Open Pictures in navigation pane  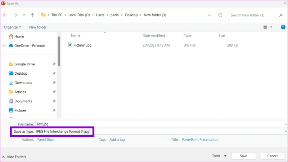(x=18, y=110)
